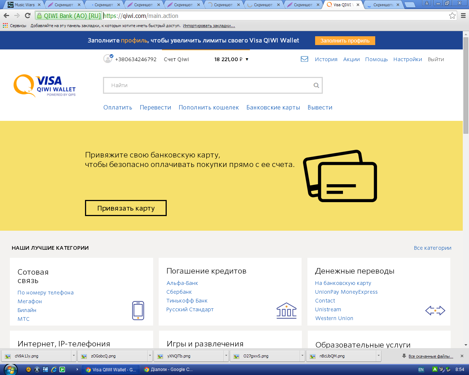Viewport: 469px width, 375px height.
Task: Click the phone icon in Сотовая связь
Action: click(138, 311)
